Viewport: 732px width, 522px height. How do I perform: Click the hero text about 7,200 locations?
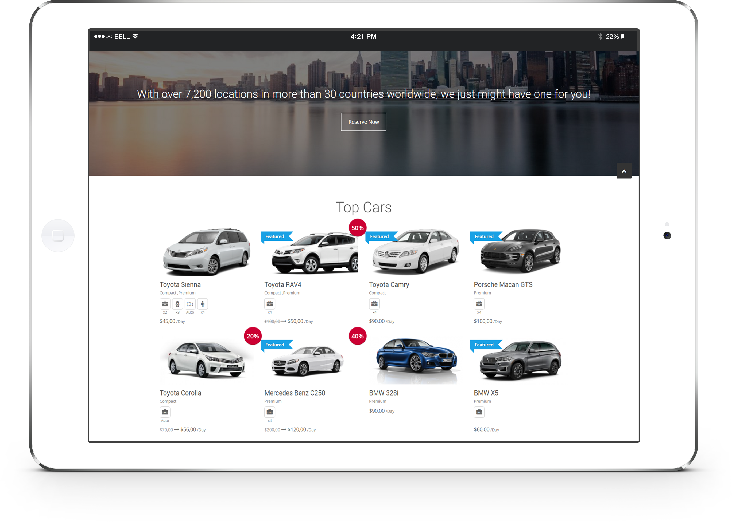[363, 94]
